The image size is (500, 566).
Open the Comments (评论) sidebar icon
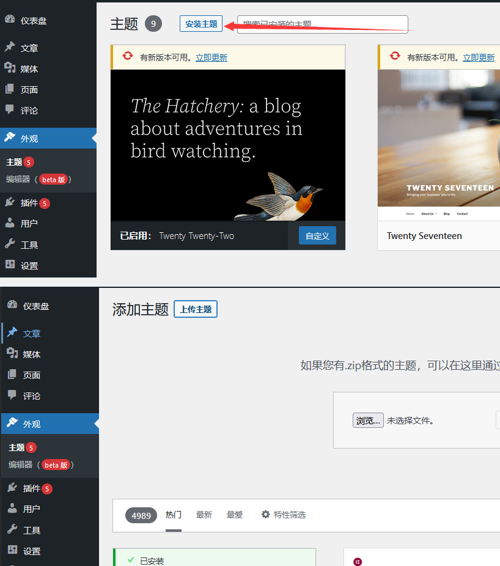tap(10, 110)
